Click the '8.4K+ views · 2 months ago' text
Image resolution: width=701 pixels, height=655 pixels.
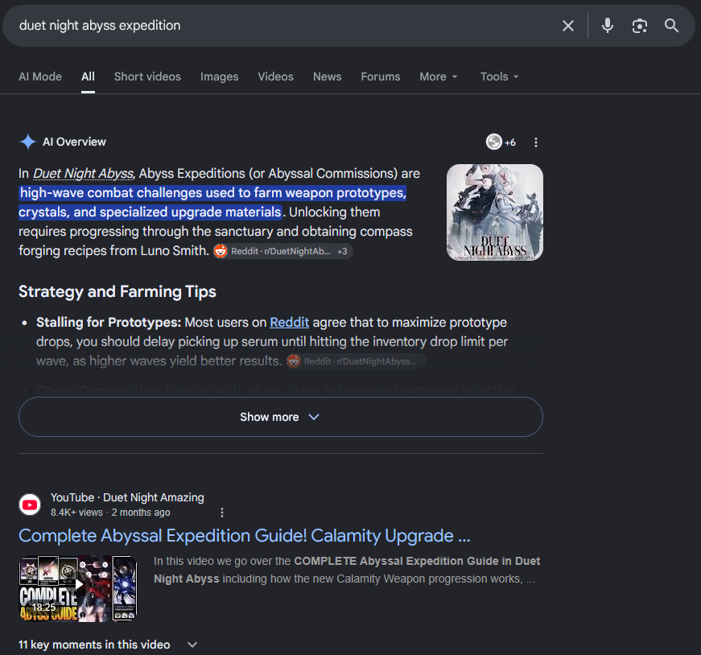(110, 513)
